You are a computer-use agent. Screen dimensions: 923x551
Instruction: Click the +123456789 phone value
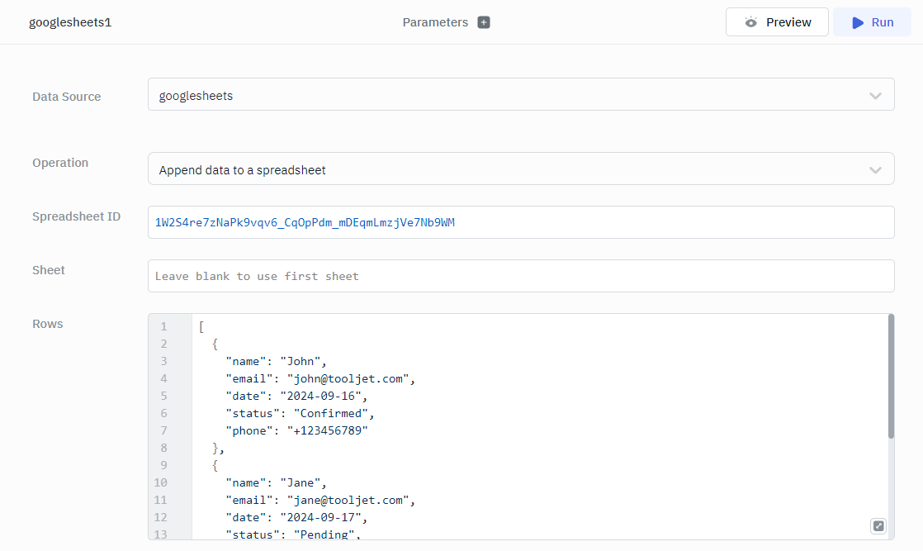point(329,430)
